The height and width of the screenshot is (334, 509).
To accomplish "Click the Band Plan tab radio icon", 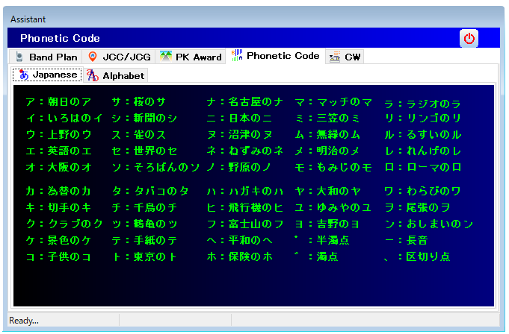I will coord(19,57).
